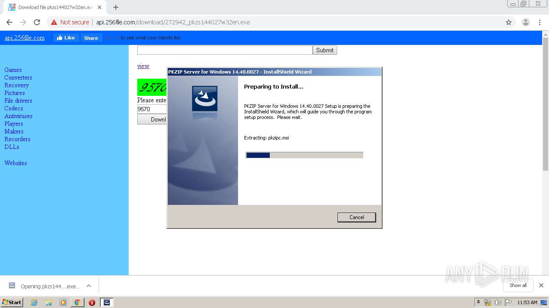Image resolution: width=549 pixels, height=308 pixels.
Task: Open the Players category link
Action: [x=14, y=124]
